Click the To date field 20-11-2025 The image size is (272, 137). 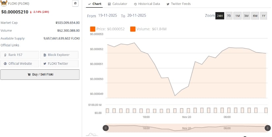tap(136, 16)
